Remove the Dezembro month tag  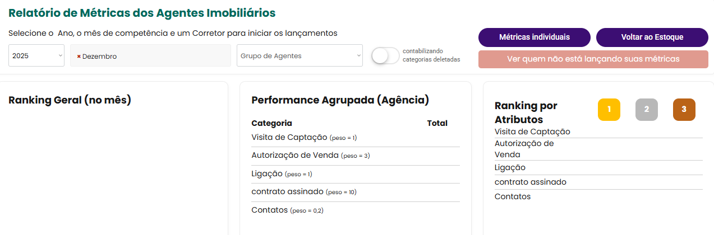[x=79, y=57]
